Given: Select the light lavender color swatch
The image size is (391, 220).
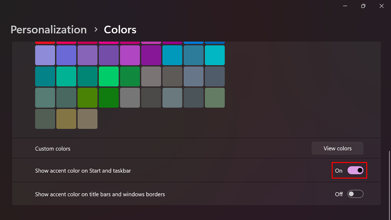Looking at the screenshot, I should click(x=45, y=55).
